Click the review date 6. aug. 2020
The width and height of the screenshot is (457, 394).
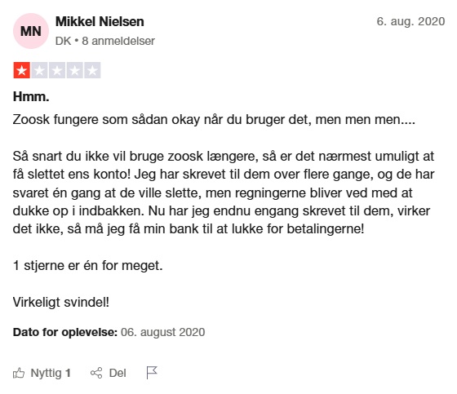click(410, 21)
